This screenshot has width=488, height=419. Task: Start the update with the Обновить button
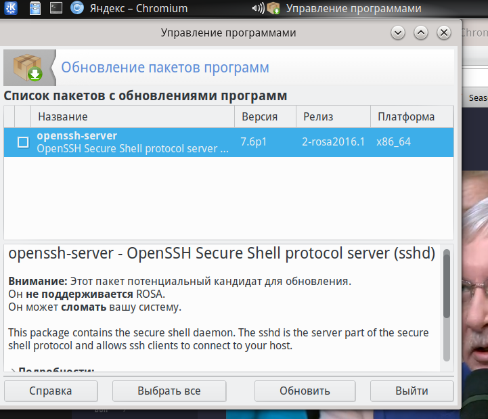point(305,391)
